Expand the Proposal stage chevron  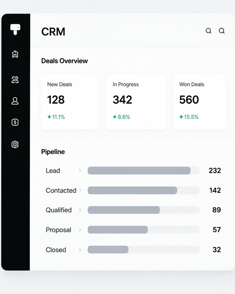pyautogui.click(x=80, y=230)
